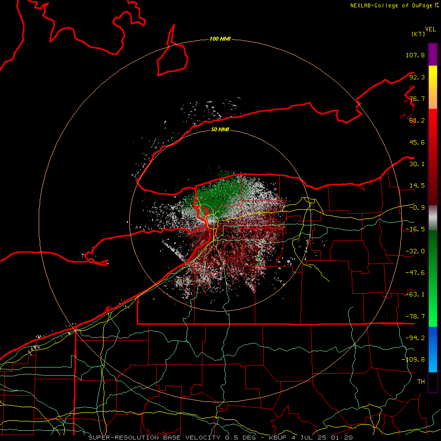Click the -78.7 velocity scale value
Screen dimensions: 441x441
pos(415,317)
